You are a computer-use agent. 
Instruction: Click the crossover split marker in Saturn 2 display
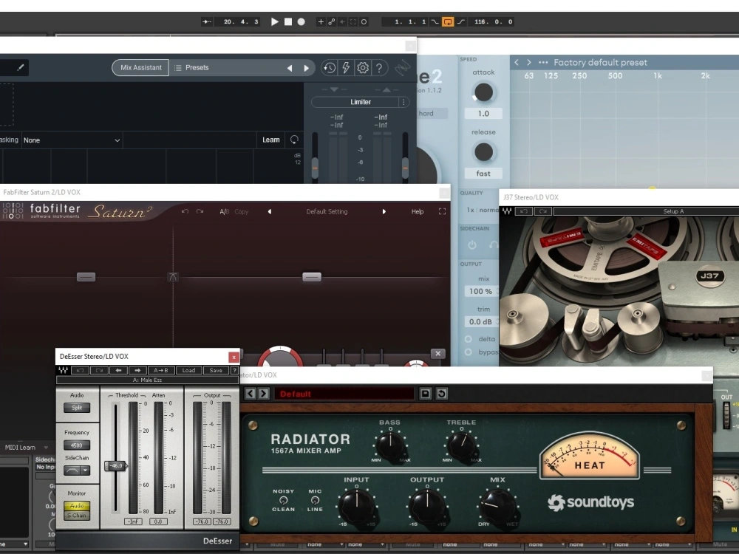(173, 276)
